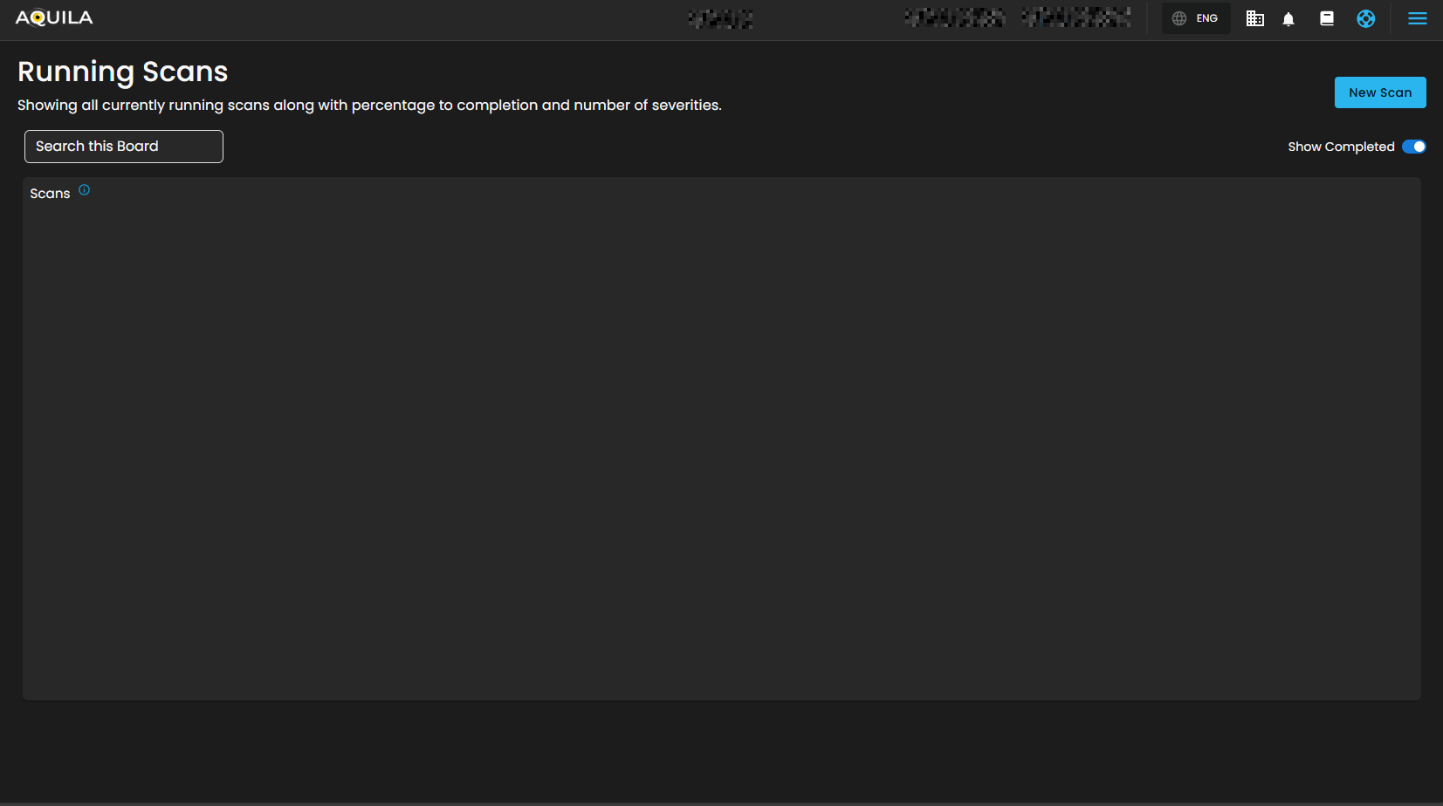
Task: Click the first obscured item left of ENG
Action: click(x=954, y=17)
